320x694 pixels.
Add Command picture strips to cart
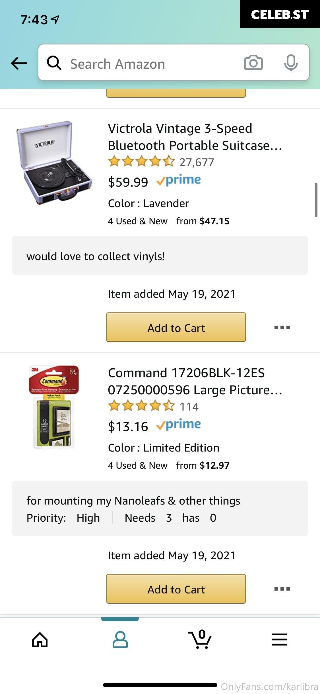pyautogui.click(x=176, y=589)
